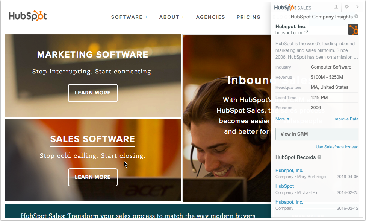This screenshot has width=366, height=221.
Task: Click the external link icon next to hubspot.com
Action: [306, 32]
